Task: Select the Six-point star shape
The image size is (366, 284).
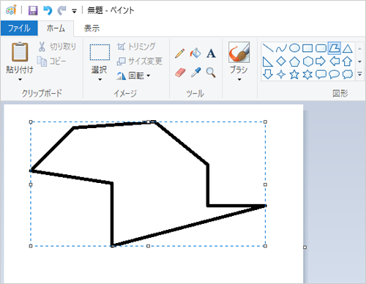Action: pyautogui.click(x=307, y=74)
